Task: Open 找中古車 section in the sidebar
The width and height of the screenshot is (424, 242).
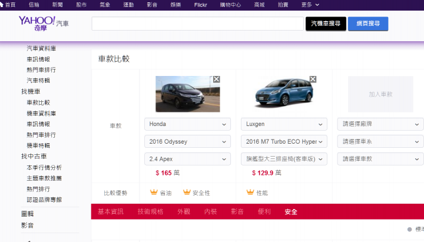Action: [34, 156]
